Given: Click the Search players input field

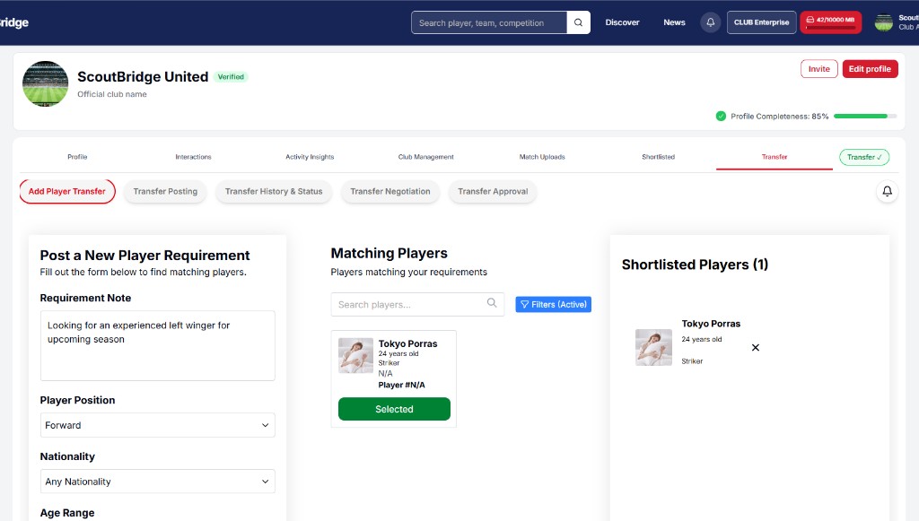Looking at the screenshot, I should coord(417,304).
